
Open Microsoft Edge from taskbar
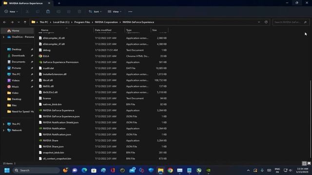[x=84, y=170]
